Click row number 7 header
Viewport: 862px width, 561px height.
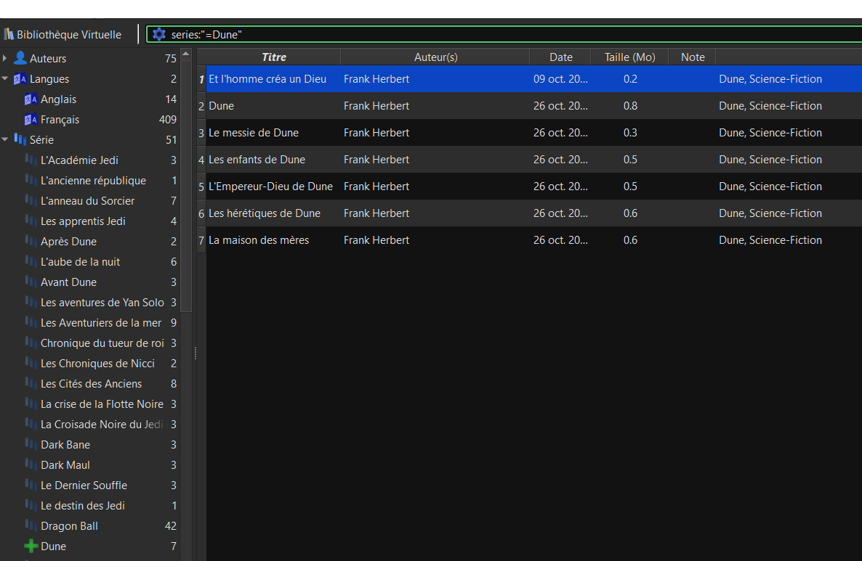click(201, 240)
